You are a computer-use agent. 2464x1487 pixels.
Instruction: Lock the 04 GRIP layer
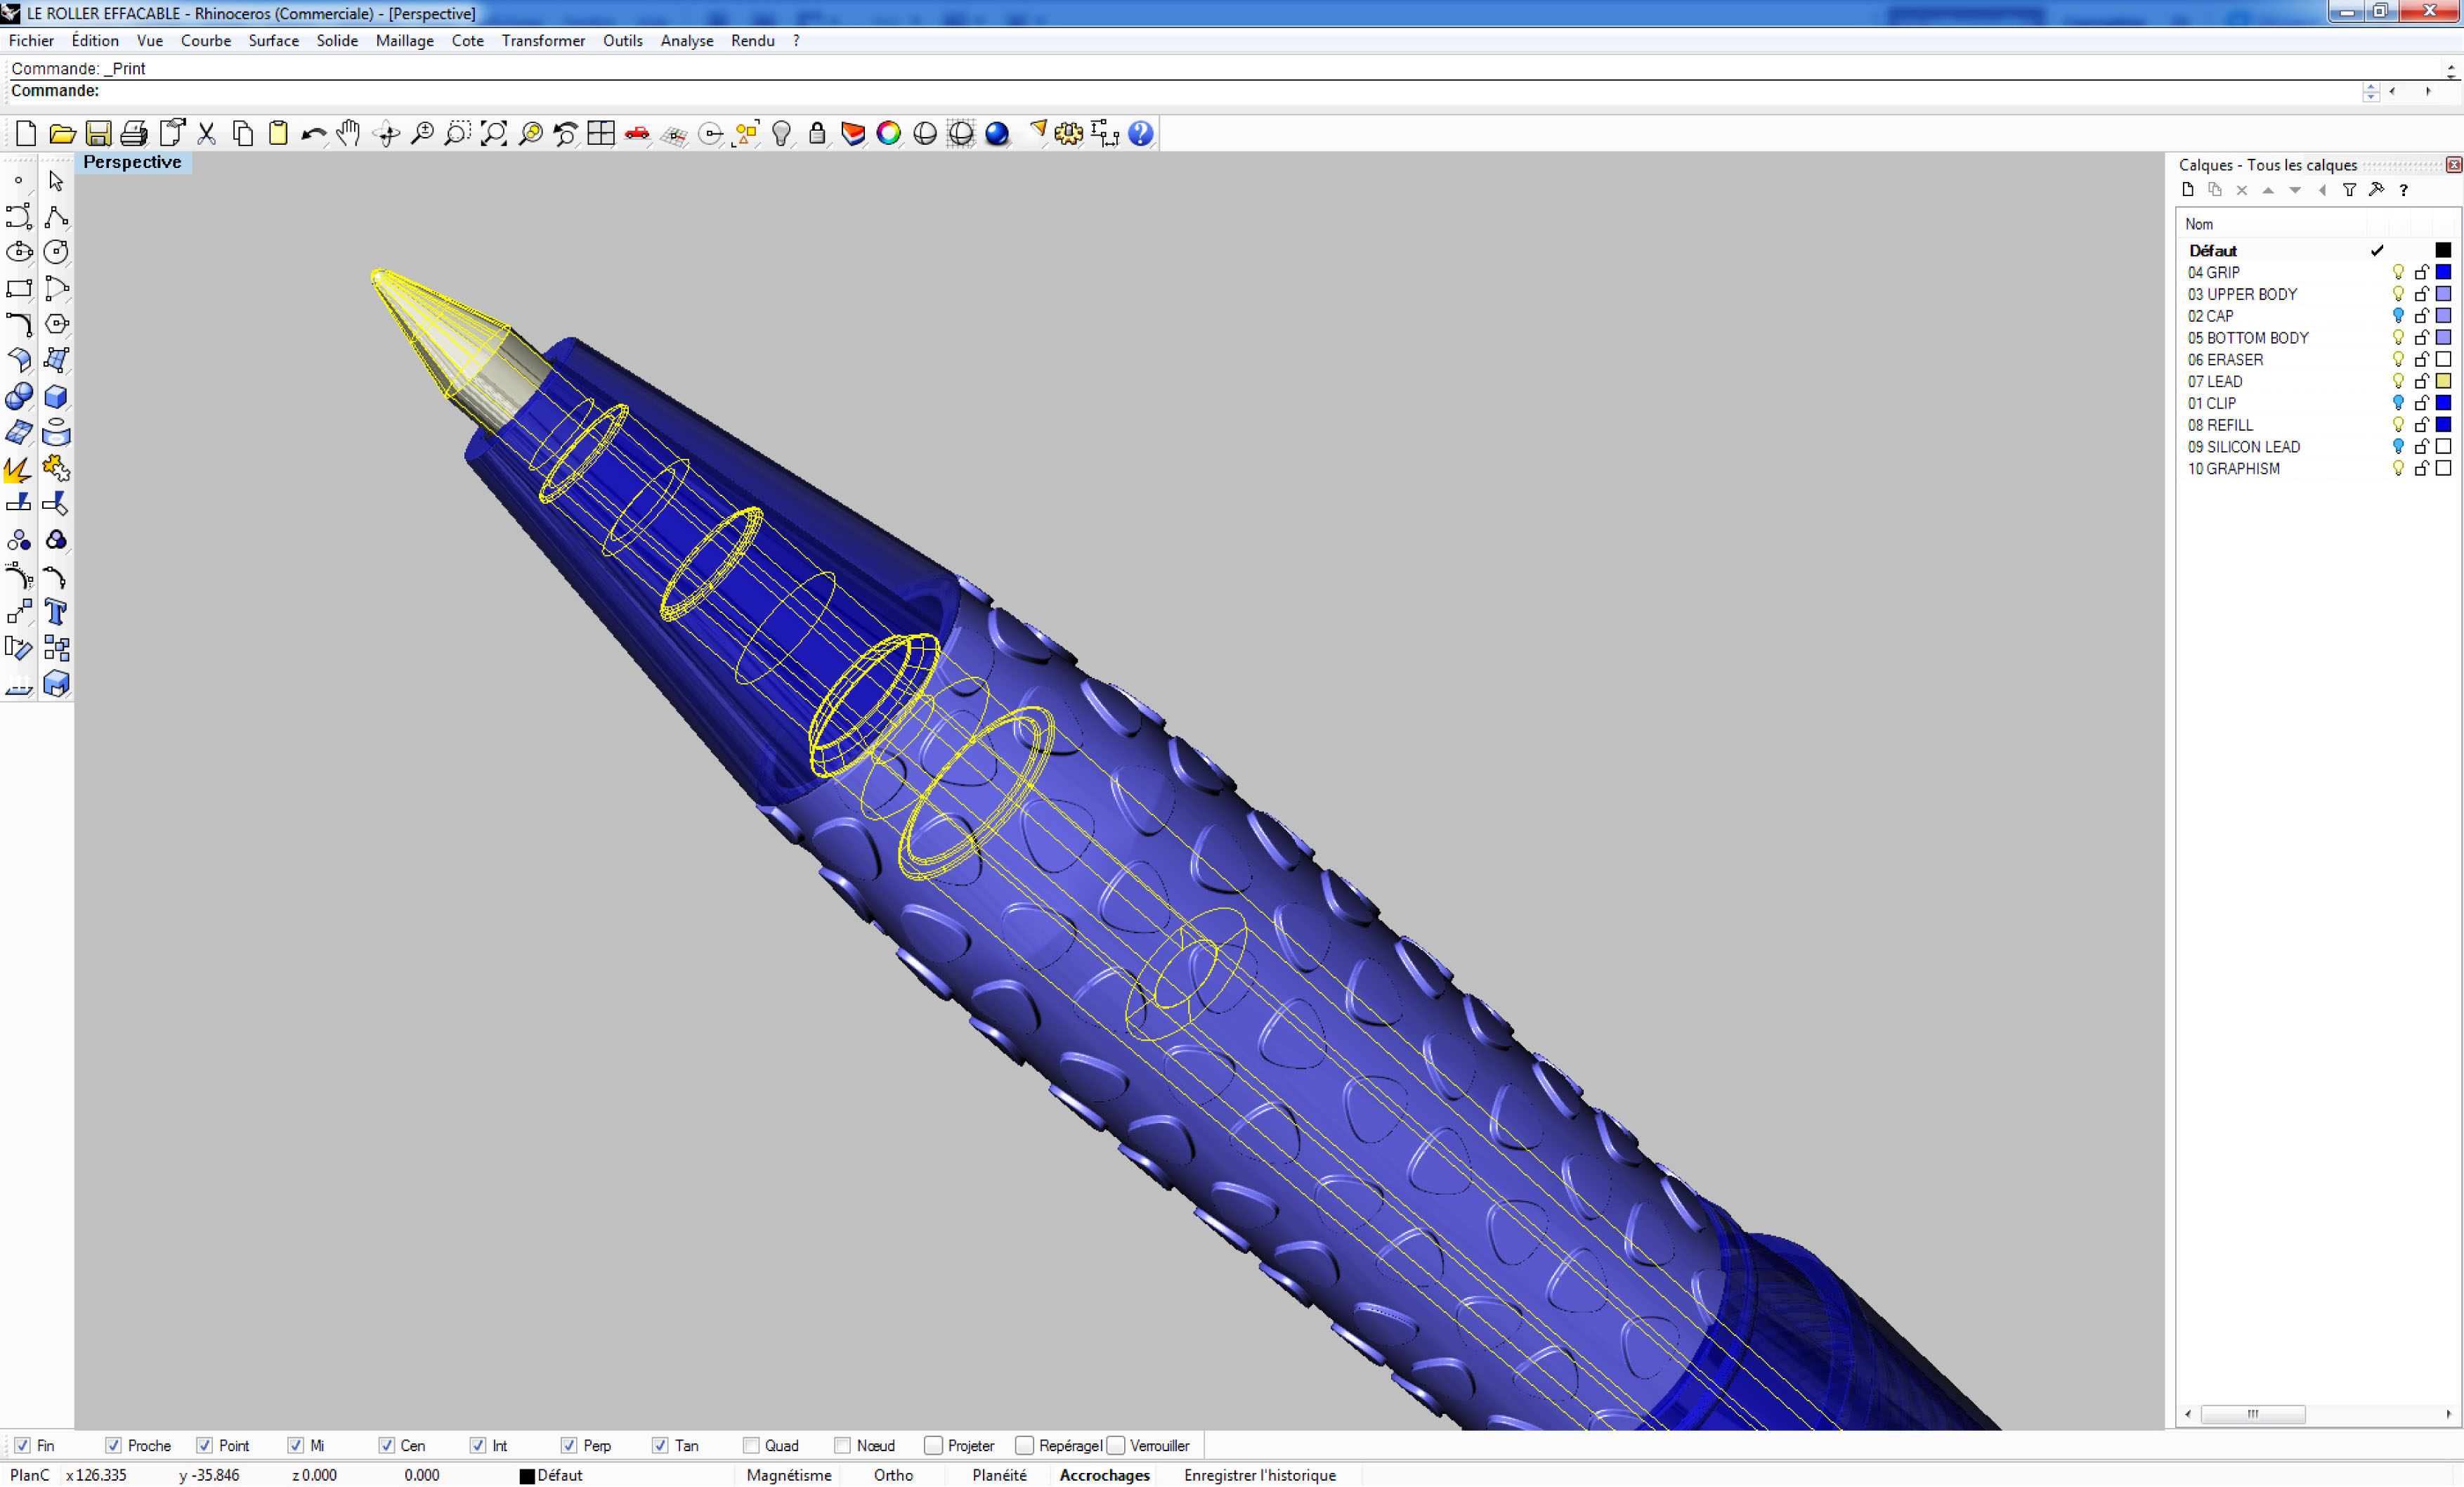[x=2421, y=272]
